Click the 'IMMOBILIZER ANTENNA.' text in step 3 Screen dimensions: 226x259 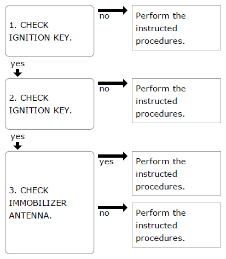click(x=38, y=209)
